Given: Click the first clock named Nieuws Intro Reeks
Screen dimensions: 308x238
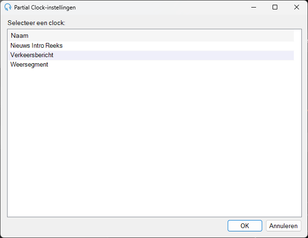Looking at the screenshot, I should pos(151,45).
